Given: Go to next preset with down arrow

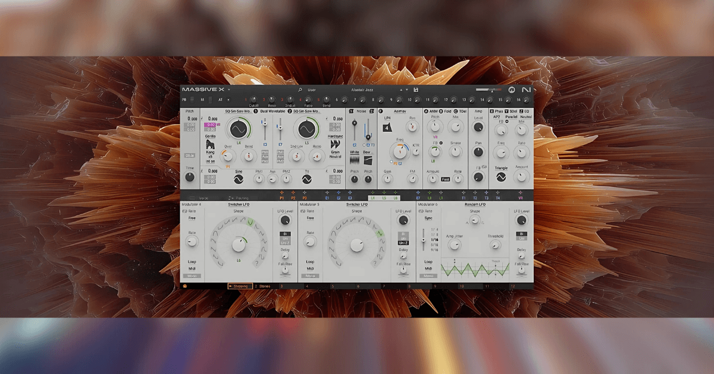Looking at the screenshot, I should (408, 90).
